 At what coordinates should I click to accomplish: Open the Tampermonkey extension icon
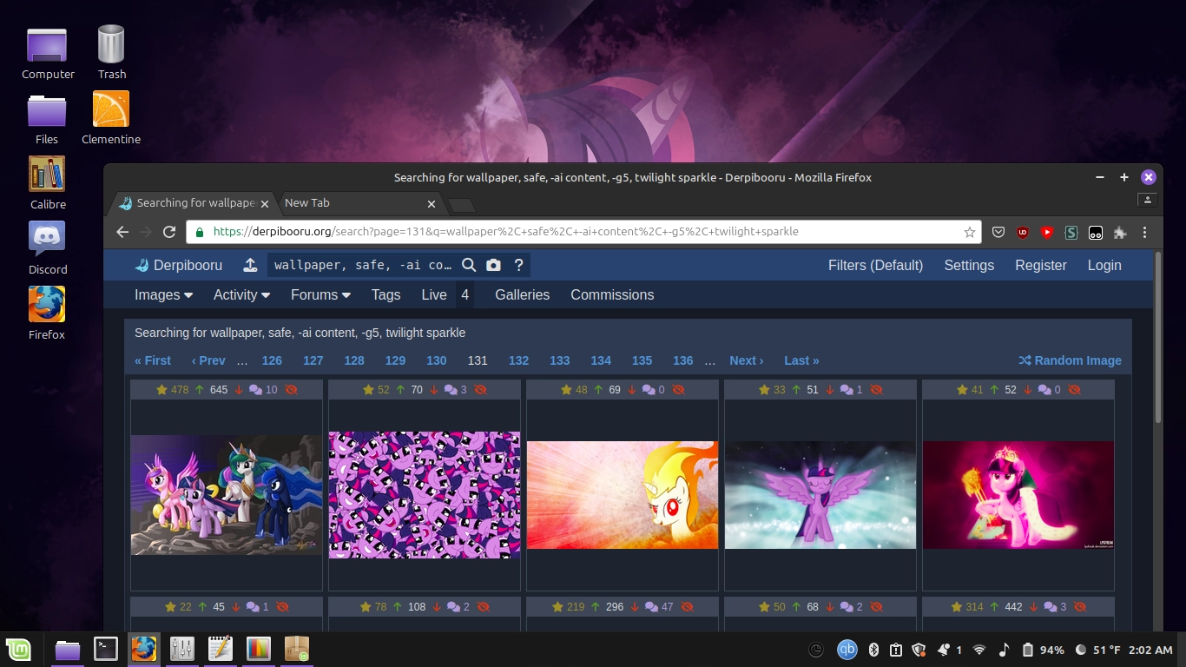(x=1096, y=232)
